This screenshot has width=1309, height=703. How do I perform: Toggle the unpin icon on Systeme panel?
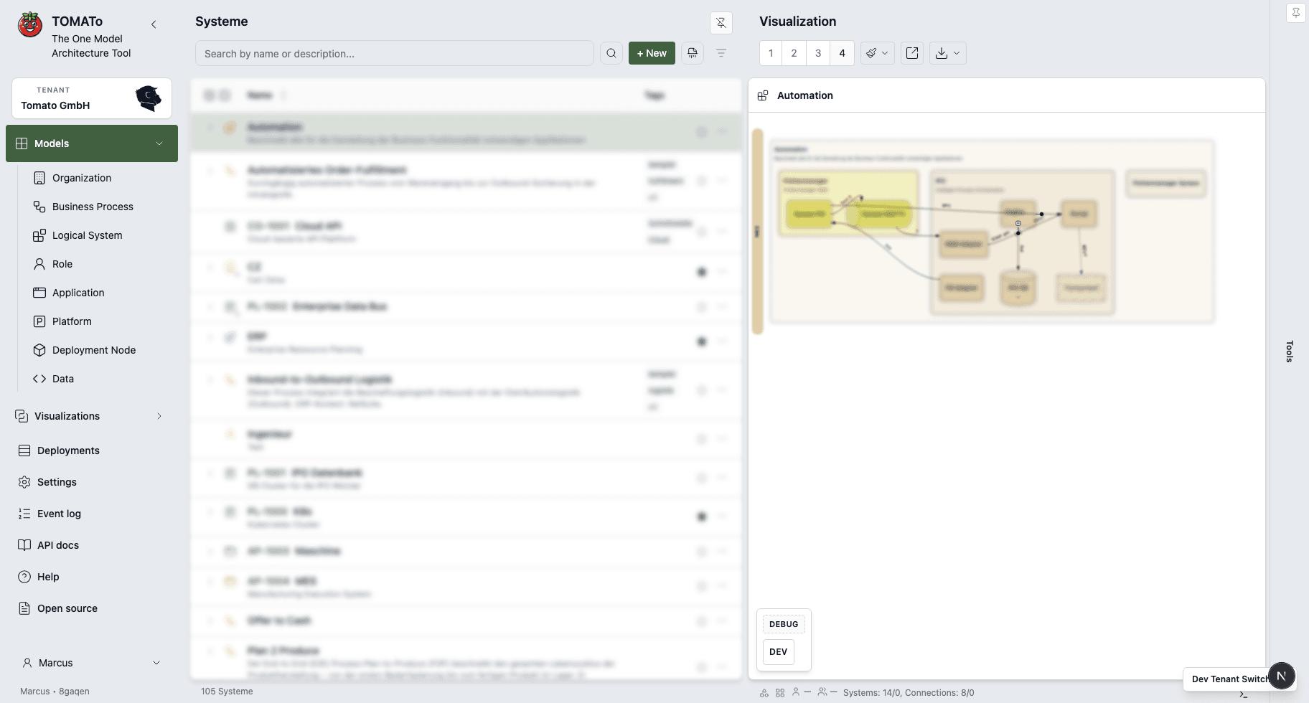click(721, 23)
